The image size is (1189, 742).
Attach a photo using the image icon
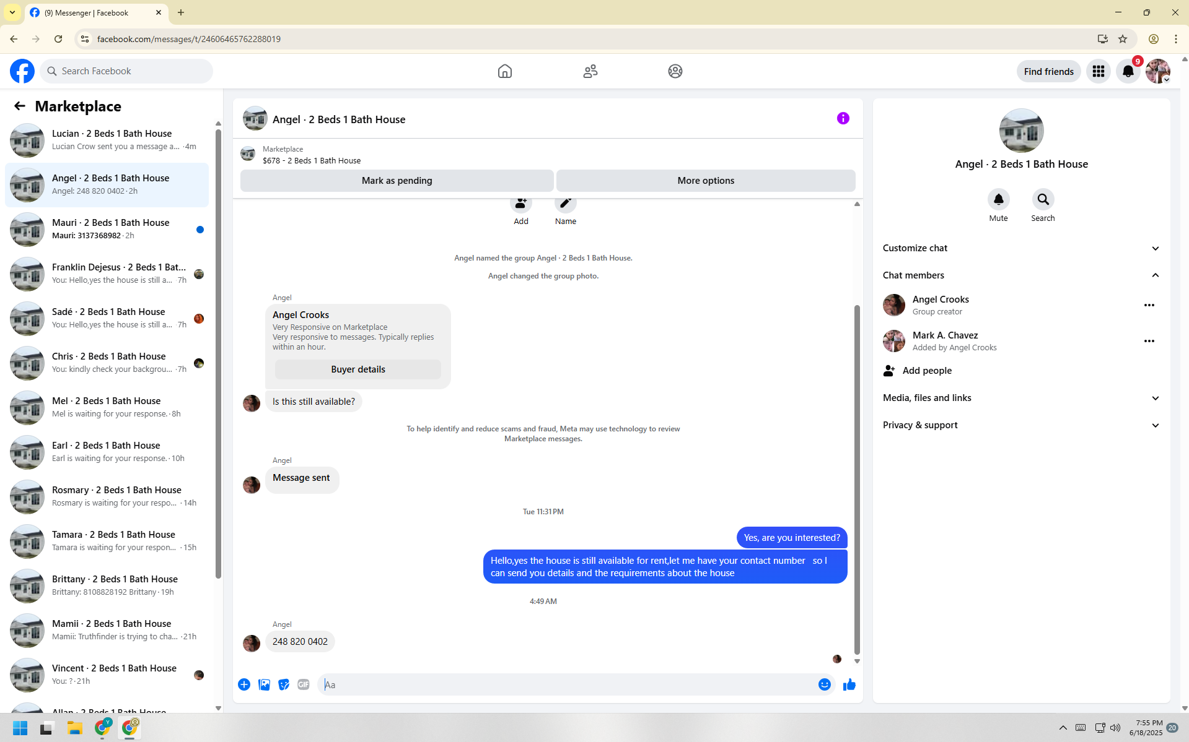click(x=264, y=684)
